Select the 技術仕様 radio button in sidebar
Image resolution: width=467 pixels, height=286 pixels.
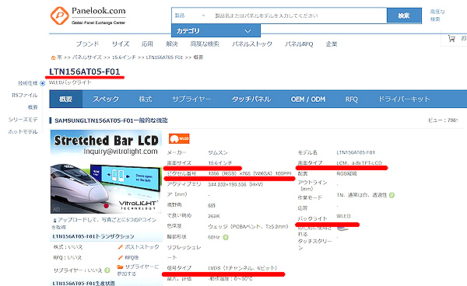[x=42, y=83]
